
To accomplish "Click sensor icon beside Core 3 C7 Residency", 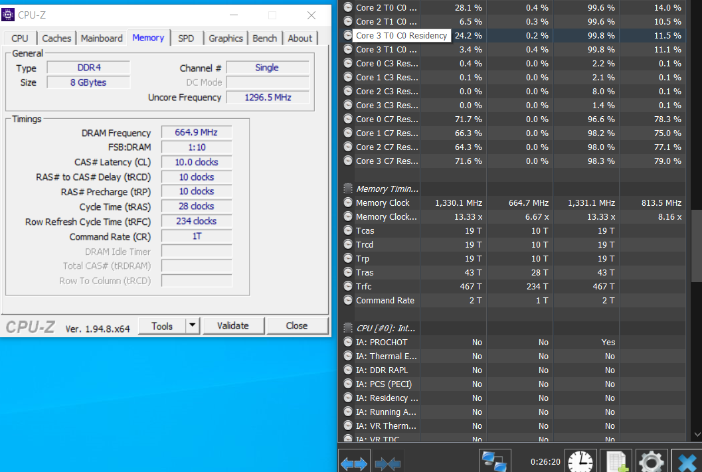I will point(348,161).
